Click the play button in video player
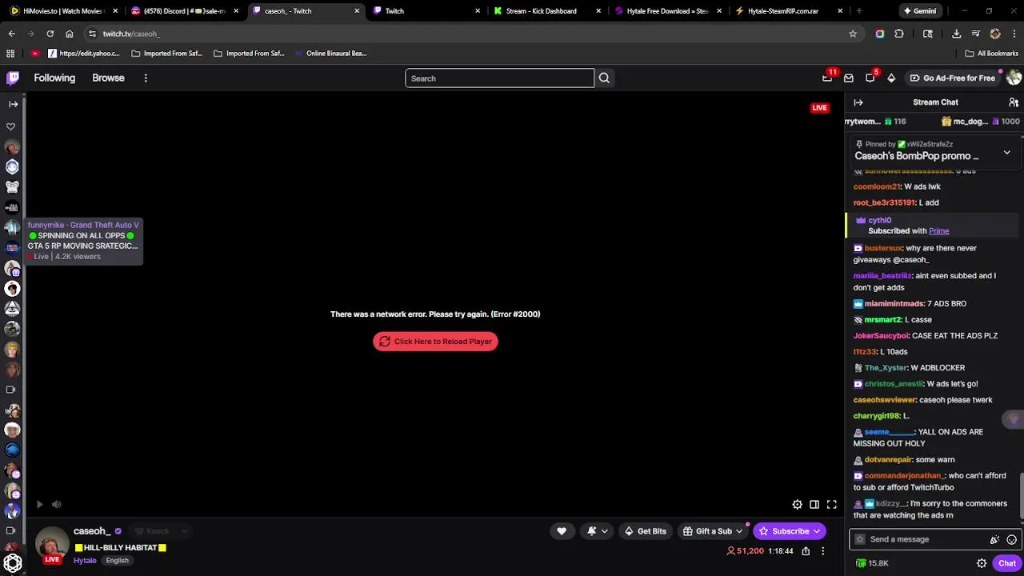 [39, 504]
